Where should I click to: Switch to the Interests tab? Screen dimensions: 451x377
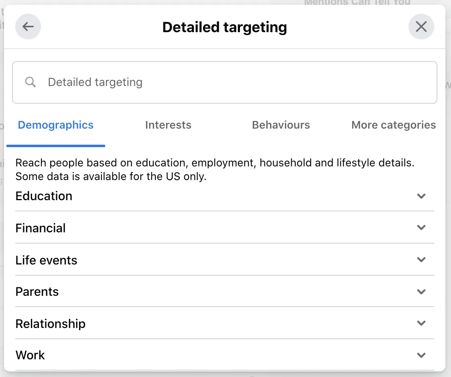[x=168, y=125]
